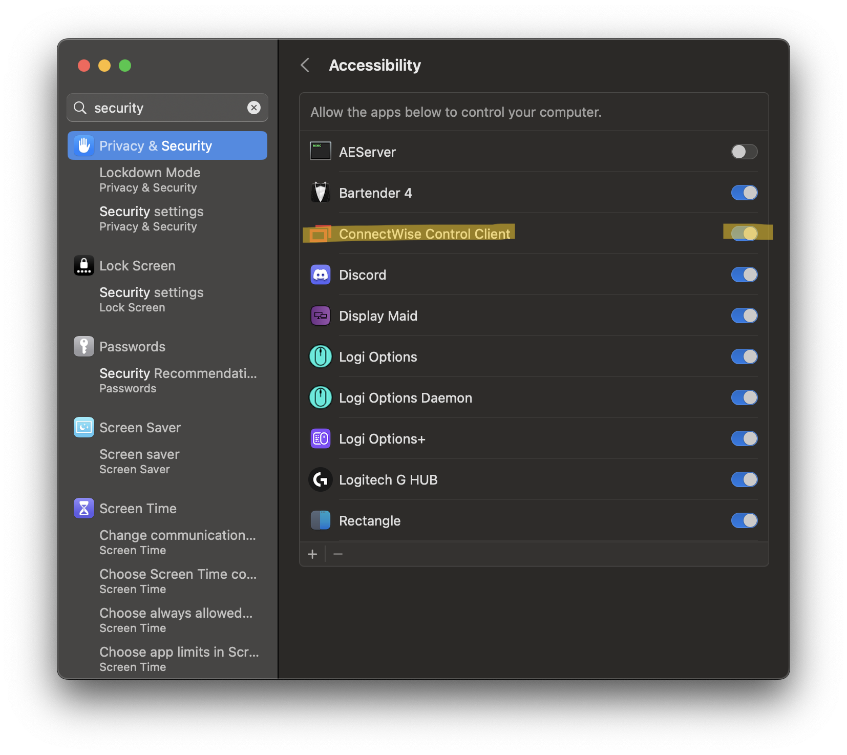Click the Privacy & Security hand icon
Viewport: 847px width, 755px height.
pyautogui.click(x=84, y=145)
